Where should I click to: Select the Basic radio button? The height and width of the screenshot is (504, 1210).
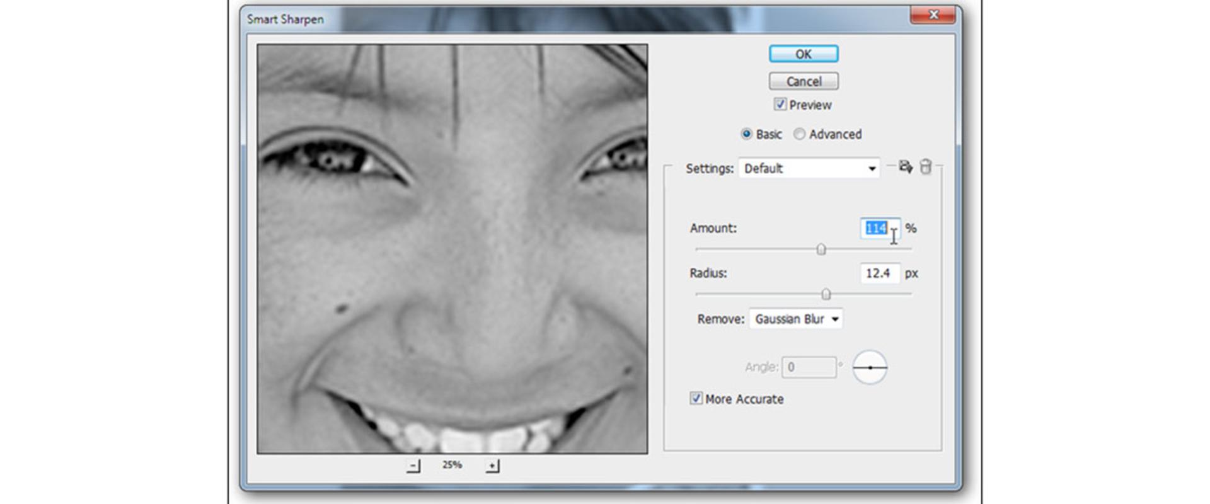[x=746, y=134]
